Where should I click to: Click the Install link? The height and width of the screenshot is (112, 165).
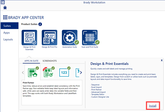[152, 106]
